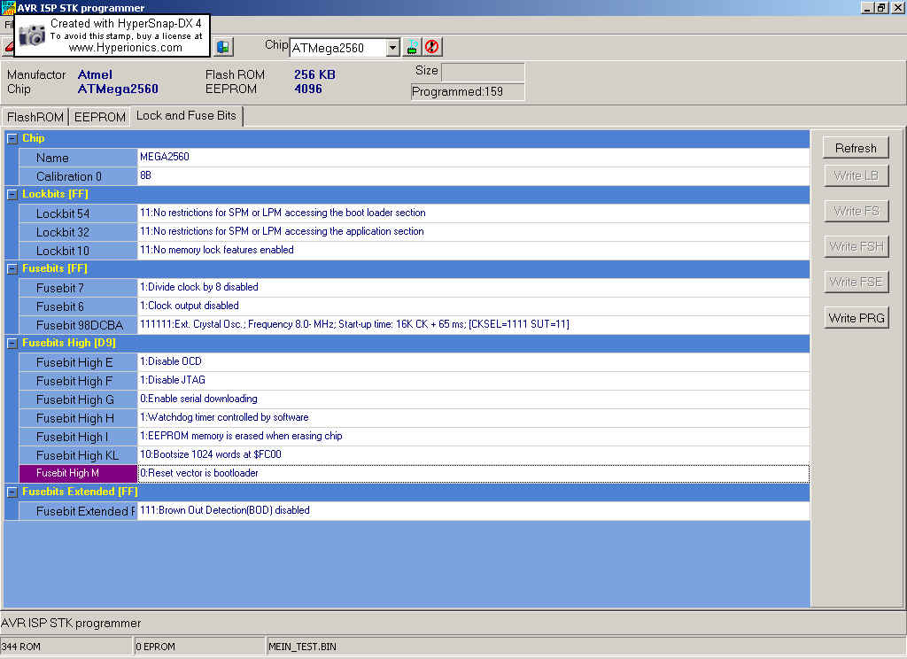
Task: Select 'No memory lock features enabled' value
Action: (x=473, y=250)
